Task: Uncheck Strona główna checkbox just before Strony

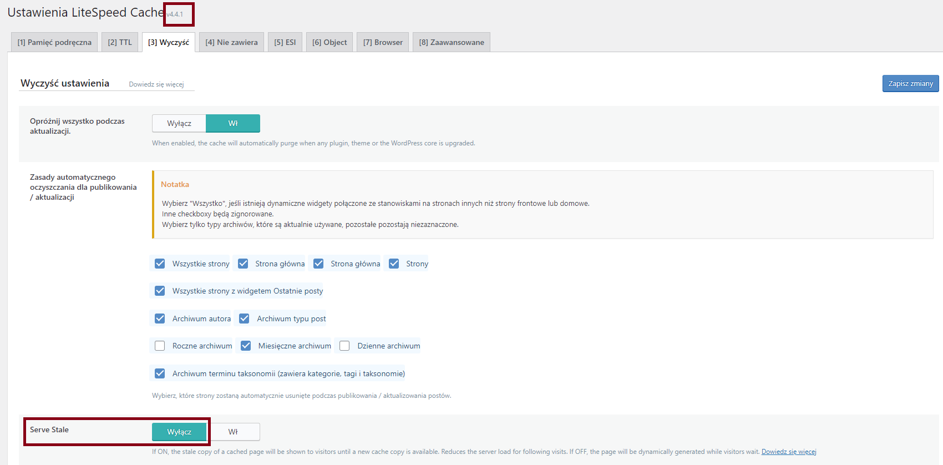Action: coord(318,264)
